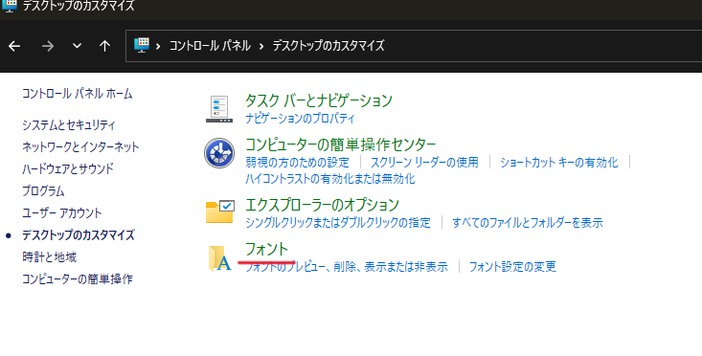This screenshot has height=356, width=702.
Task: Click the Forward navigation arrow
Action: click(x=48, y=46)
